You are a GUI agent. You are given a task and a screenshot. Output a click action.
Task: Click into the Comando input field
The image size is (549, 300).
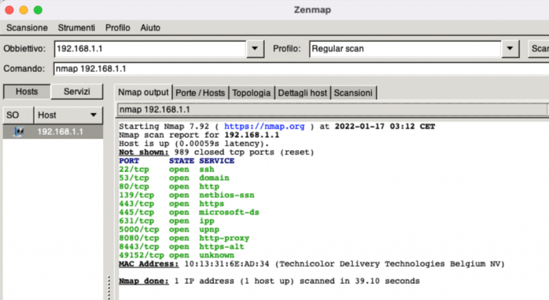(301, 68)
